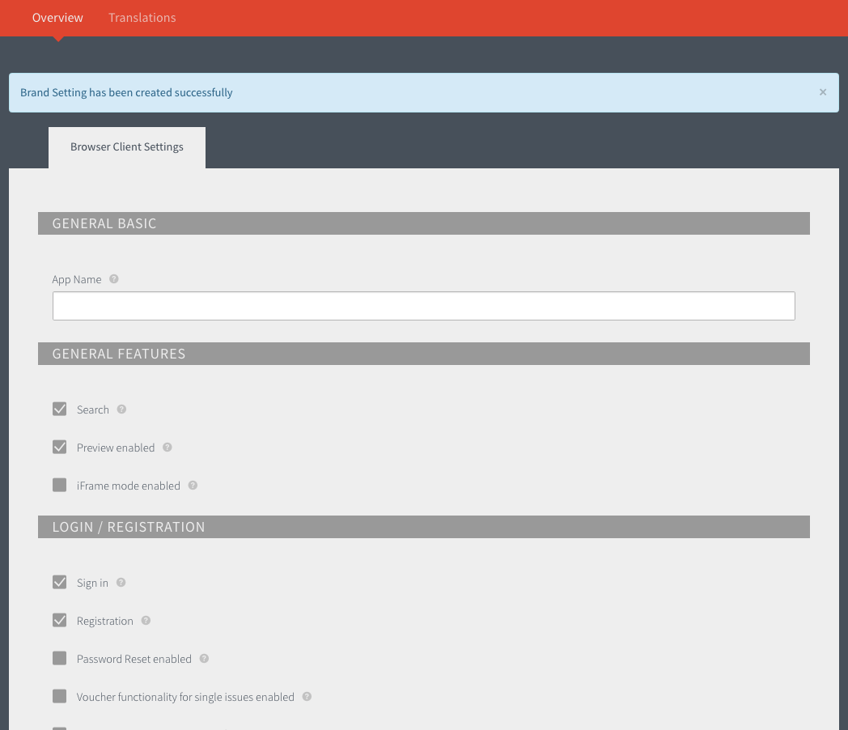Image resolution: width=848 pixels, height=730 pixels.
Task: Uncheck the Search checkbox
Action: pyautogui.click(x=60, y=409)
